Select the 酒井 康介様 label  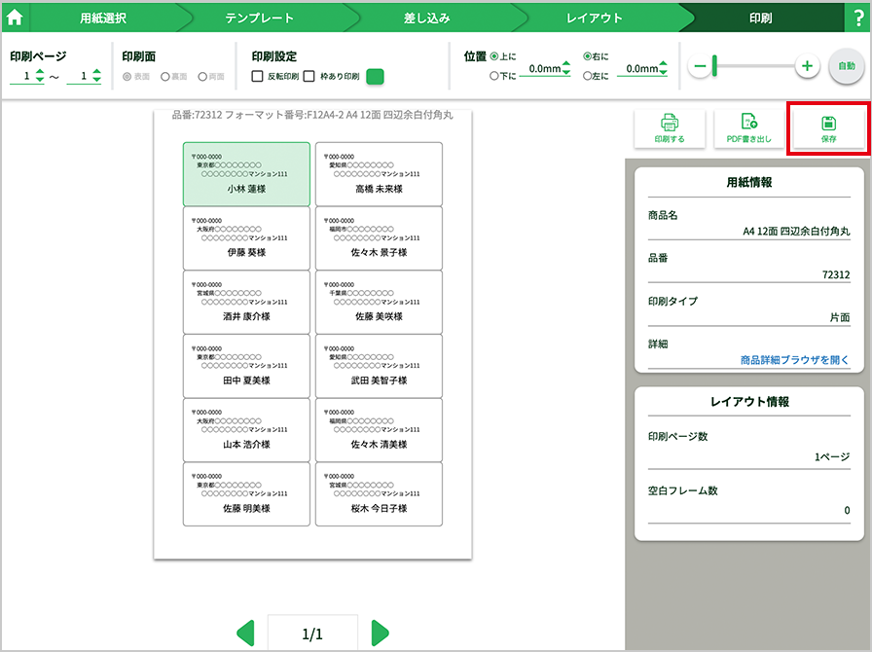tap(246, 302)
